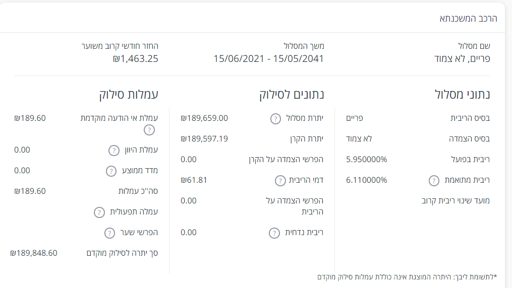
Task: Click the track duration dates 15/06/2021 - 15/05/2041
Action: (x=268, y=58)
